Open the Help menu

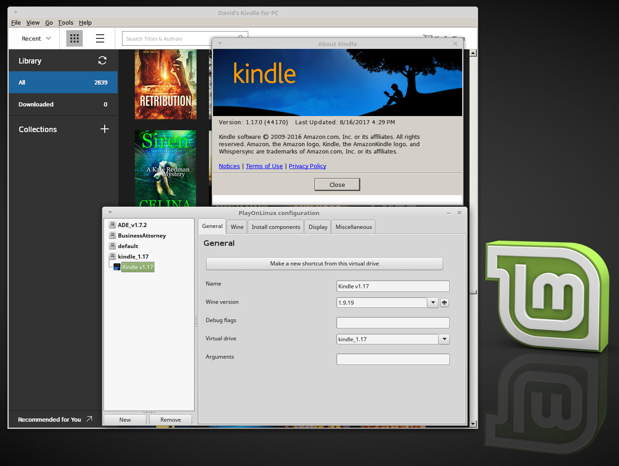pos(85,22)
